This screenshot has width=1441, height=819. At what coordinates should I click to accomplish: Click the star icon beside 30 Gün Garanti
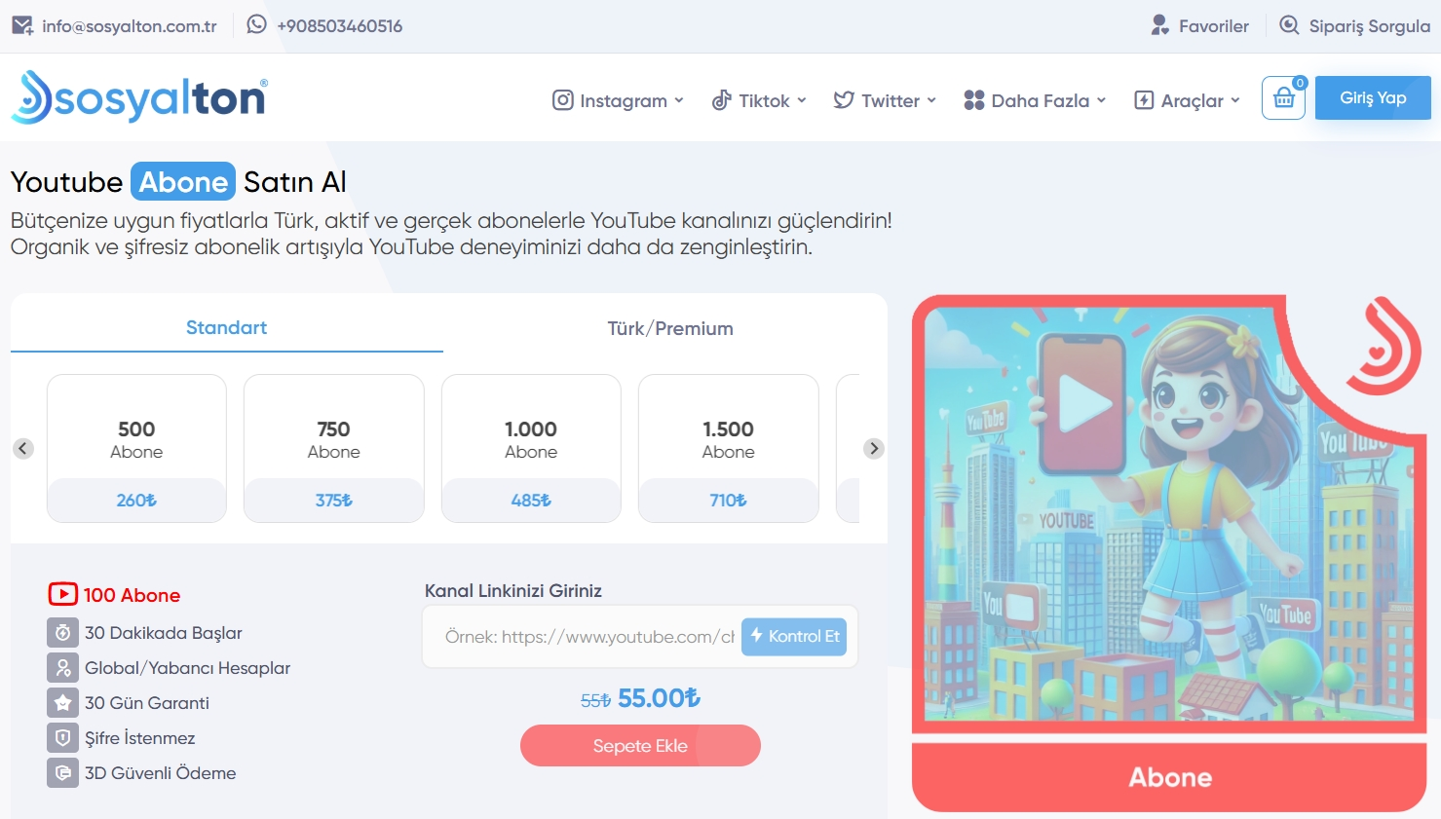[62, 703]
